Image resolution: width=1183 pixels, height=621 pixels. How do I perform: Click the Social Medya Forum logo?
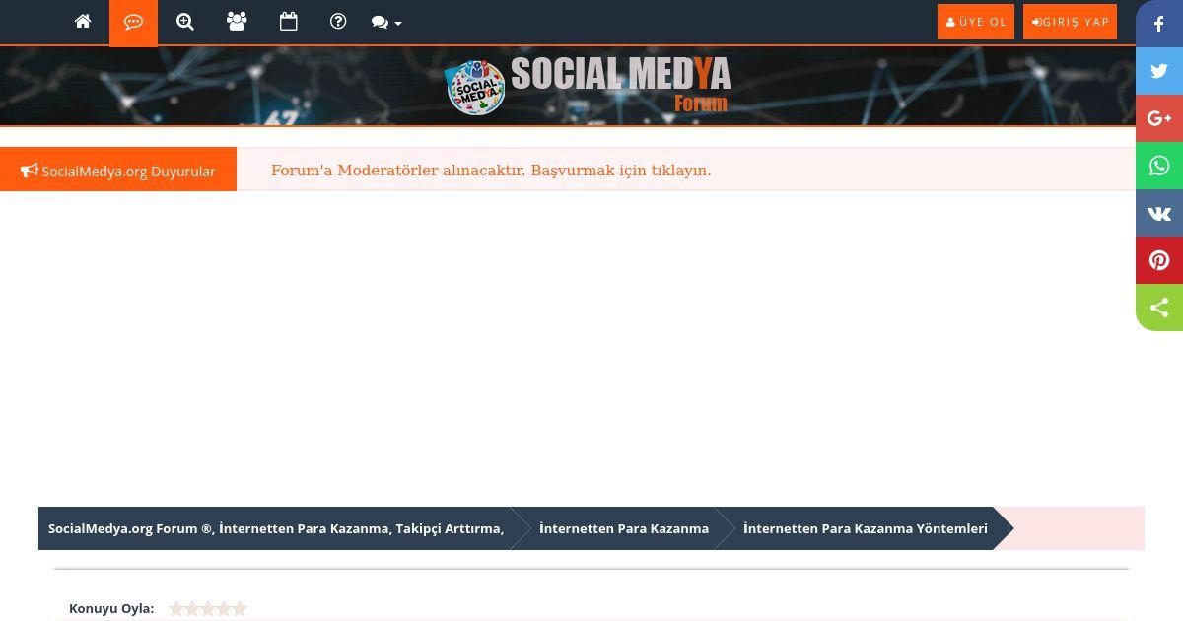point(588,86)
